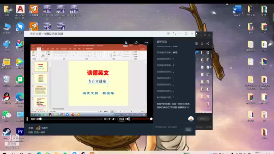Open the Word desktop shortcut

tap(237, 11)
